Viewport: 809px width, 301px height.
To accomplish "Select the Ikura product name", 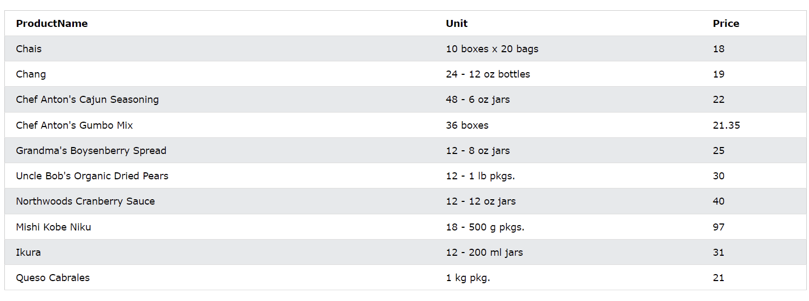I will click(29, 253).
